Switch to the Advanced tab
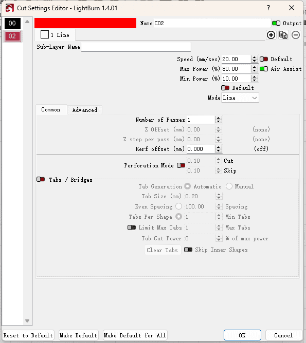 [x=85, y=110]
